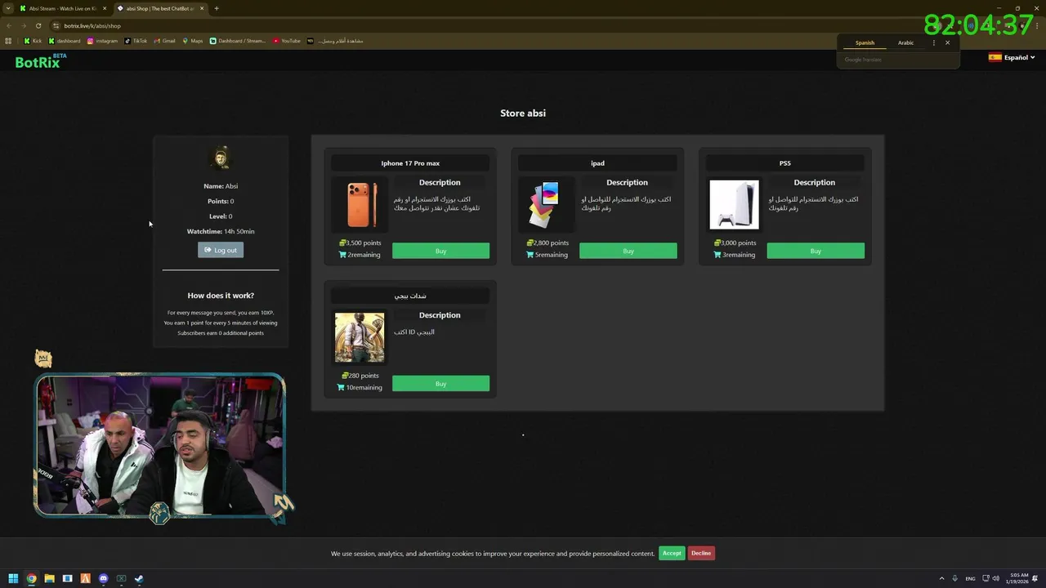Select the Arabic tab in Google Translate popup
This screenshot has height=588, width=1046.
905,42
